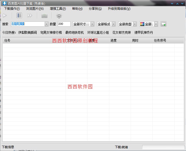186x151 pixels.
Task: Click the fast-forward double arrow icon
Action: [30, 16]
